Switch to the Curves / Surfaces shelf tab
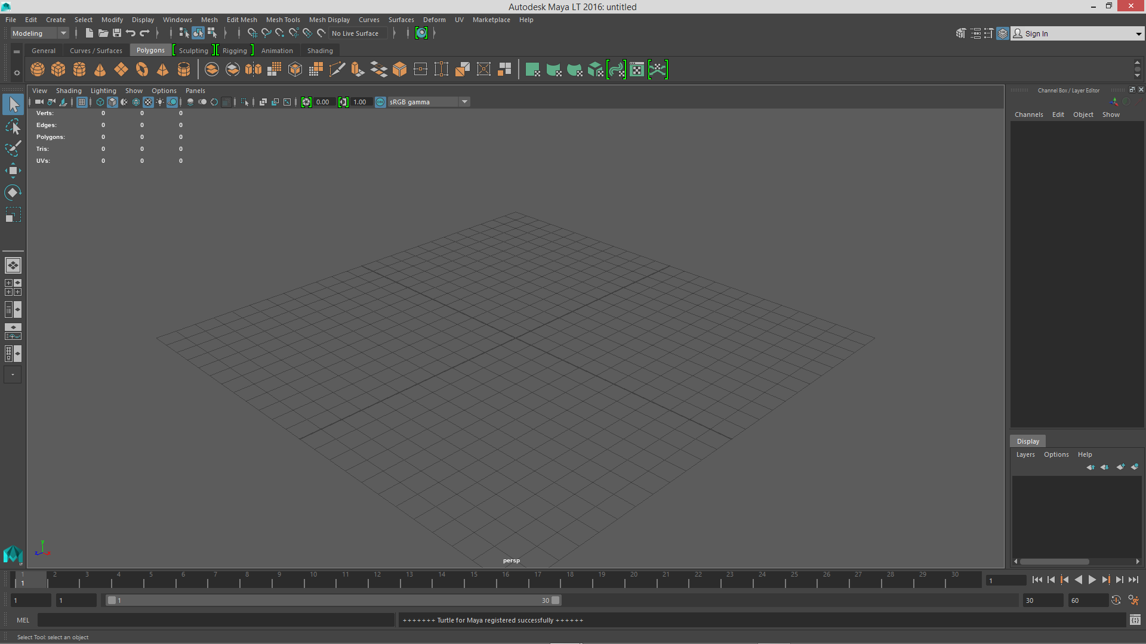Screen dimensions: 1146x644 click(x=95, y=51)
